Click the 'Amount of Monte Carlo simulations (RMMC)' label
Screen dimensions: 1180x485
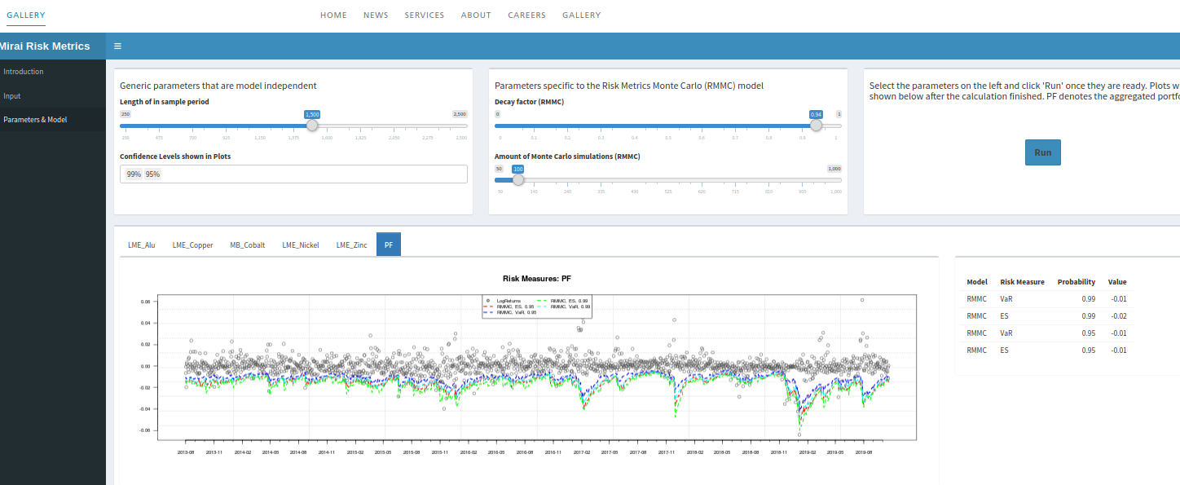click(x=567, y=156)
